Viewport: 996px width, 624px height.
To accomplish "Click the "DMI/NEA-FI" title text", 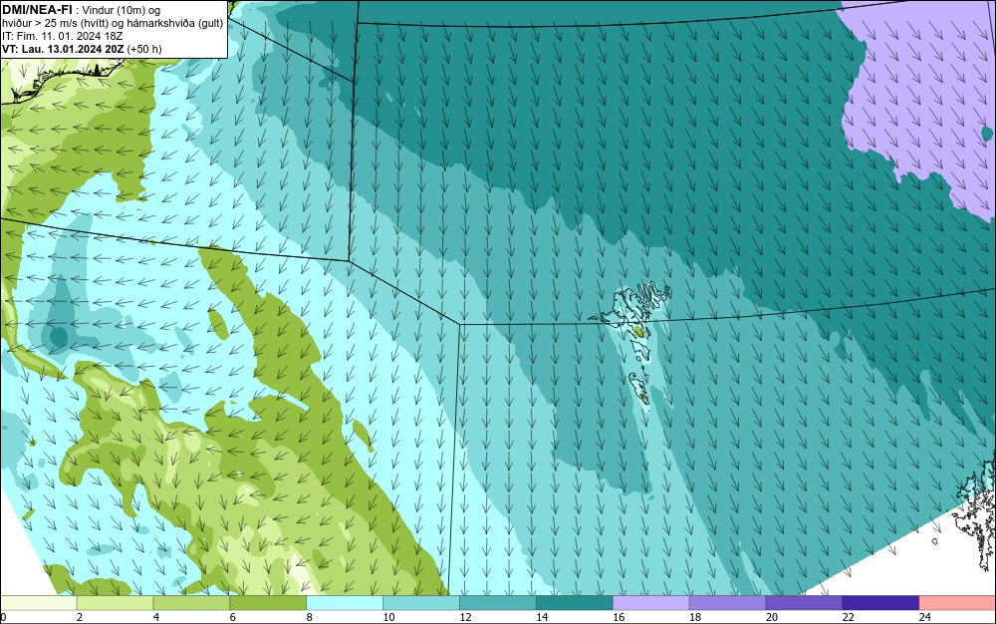I will point(37,10).
